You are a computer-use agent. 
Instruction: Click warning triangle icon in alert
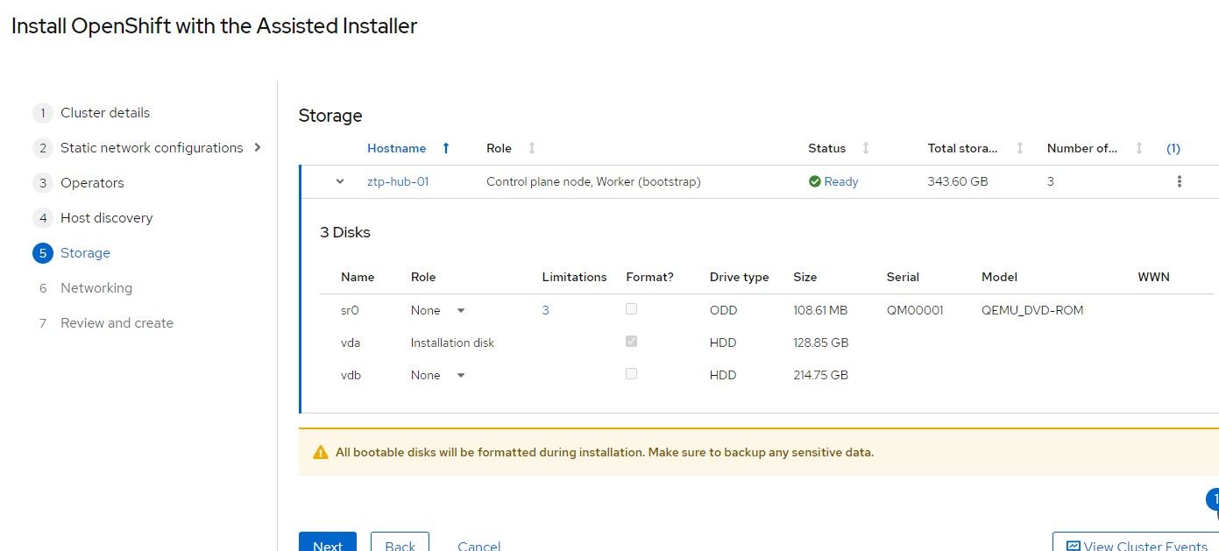point(321,453)
